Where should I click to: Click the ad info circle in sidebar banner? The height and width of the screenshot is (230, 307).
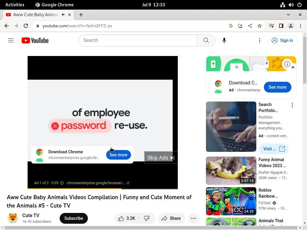287,64
